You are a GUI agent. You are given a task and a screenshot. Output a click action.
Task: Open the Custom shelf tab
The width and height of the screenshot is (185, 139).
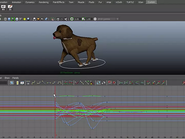pos(151,2)
